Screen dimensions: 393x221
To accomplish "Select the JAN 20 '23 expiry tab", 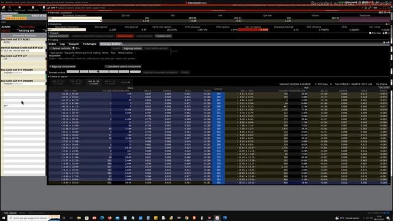I will pyautogui.click(x=93, y=82).
